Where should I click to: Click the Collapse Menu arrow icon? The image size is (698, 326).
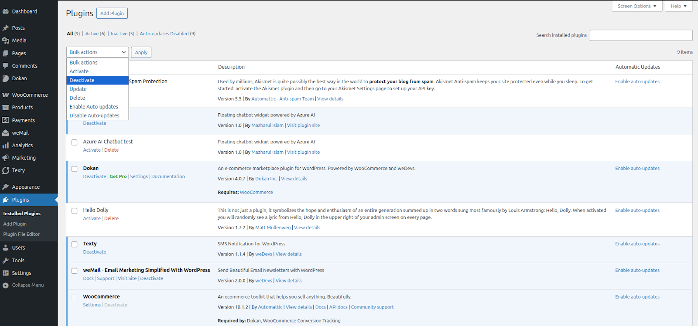tap(6, 285)
